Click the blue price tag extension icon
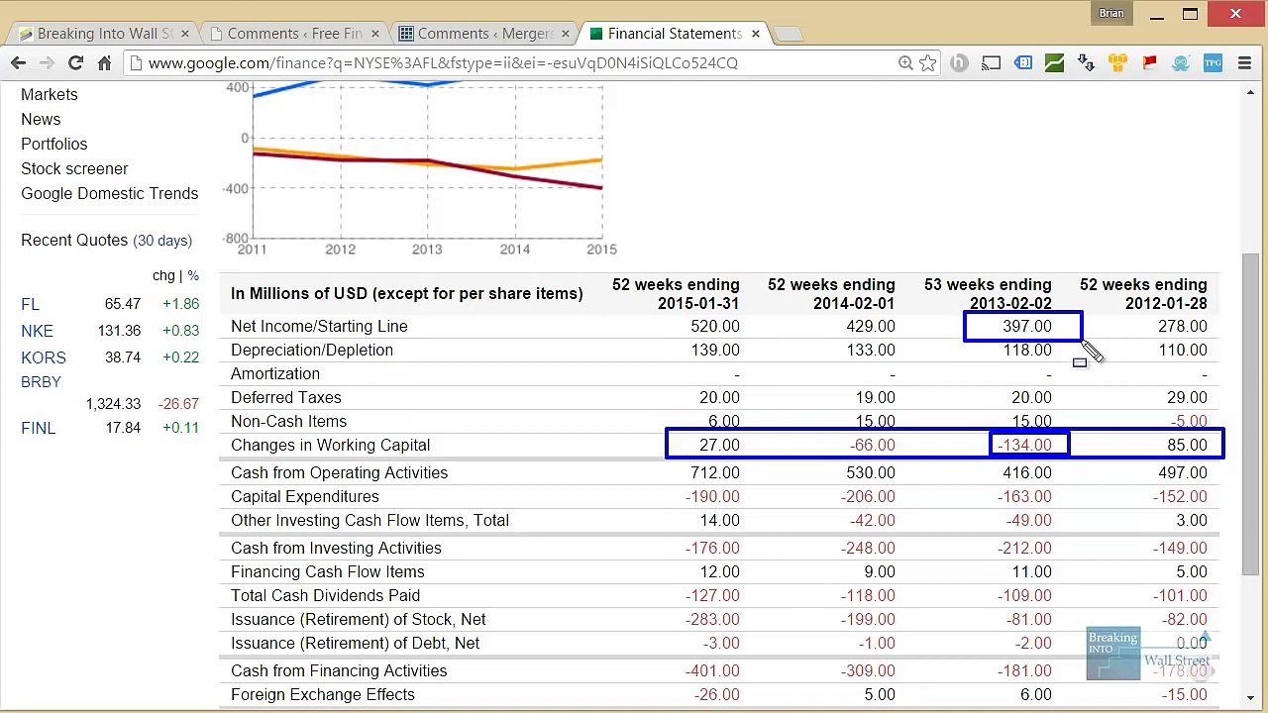Screen dimensions: 1268x713 tap(1022, 63)
